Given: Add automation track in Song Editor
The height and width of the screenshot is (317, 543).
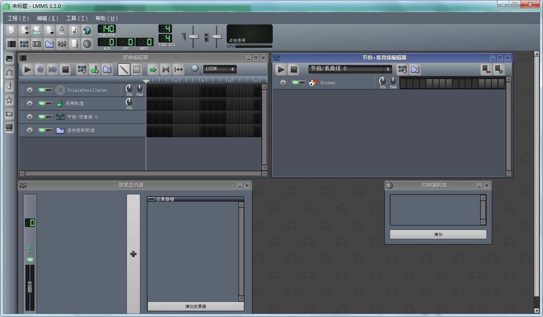Looking at the screenshot, I should click(x=107, y=69).
